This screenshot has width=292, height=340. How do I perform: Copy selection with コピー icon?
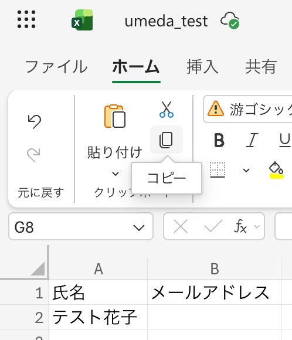167,140
